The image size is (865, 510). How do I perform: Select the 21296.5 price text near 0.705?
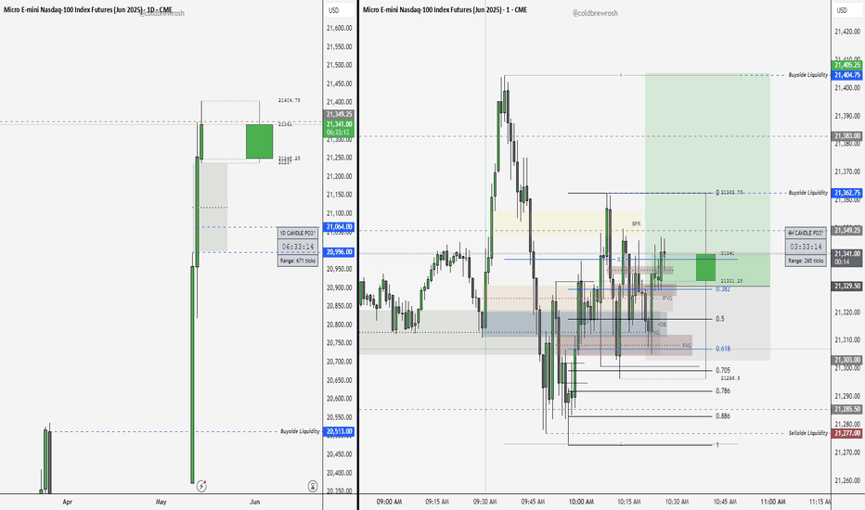(730, 378)
